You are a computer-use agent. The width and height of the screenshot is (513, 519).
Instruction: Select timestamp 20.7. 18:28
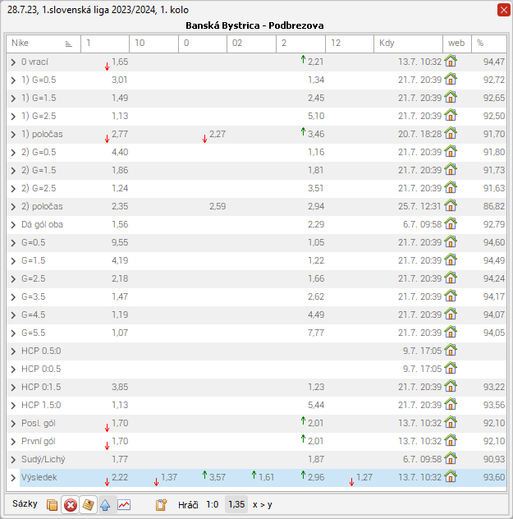tap(419, 134)
